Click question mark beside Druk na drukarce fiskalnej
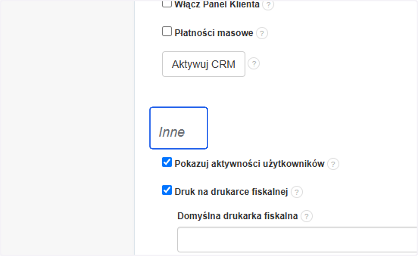Viewport: 418px width, 256px height. click(296, 192)
